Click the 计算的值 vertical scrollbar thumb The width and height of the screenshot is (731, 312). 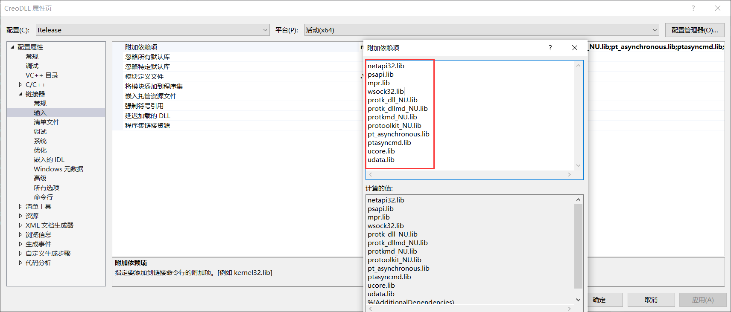click(578, 246)
